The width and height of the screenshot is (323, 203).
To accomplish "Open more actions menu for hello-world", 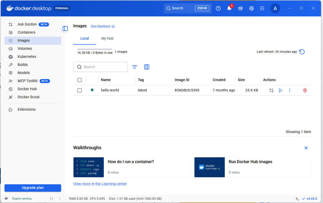I will [x=290, y=90].
